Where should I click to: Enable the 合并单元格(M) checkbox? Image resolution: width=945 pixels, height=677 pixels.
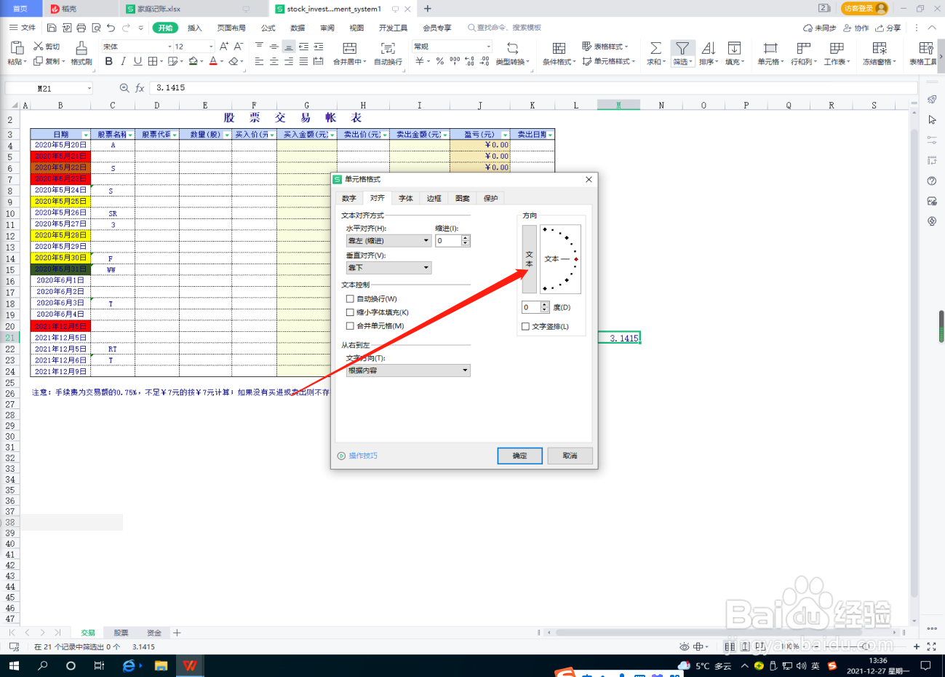tap(350, 326)
